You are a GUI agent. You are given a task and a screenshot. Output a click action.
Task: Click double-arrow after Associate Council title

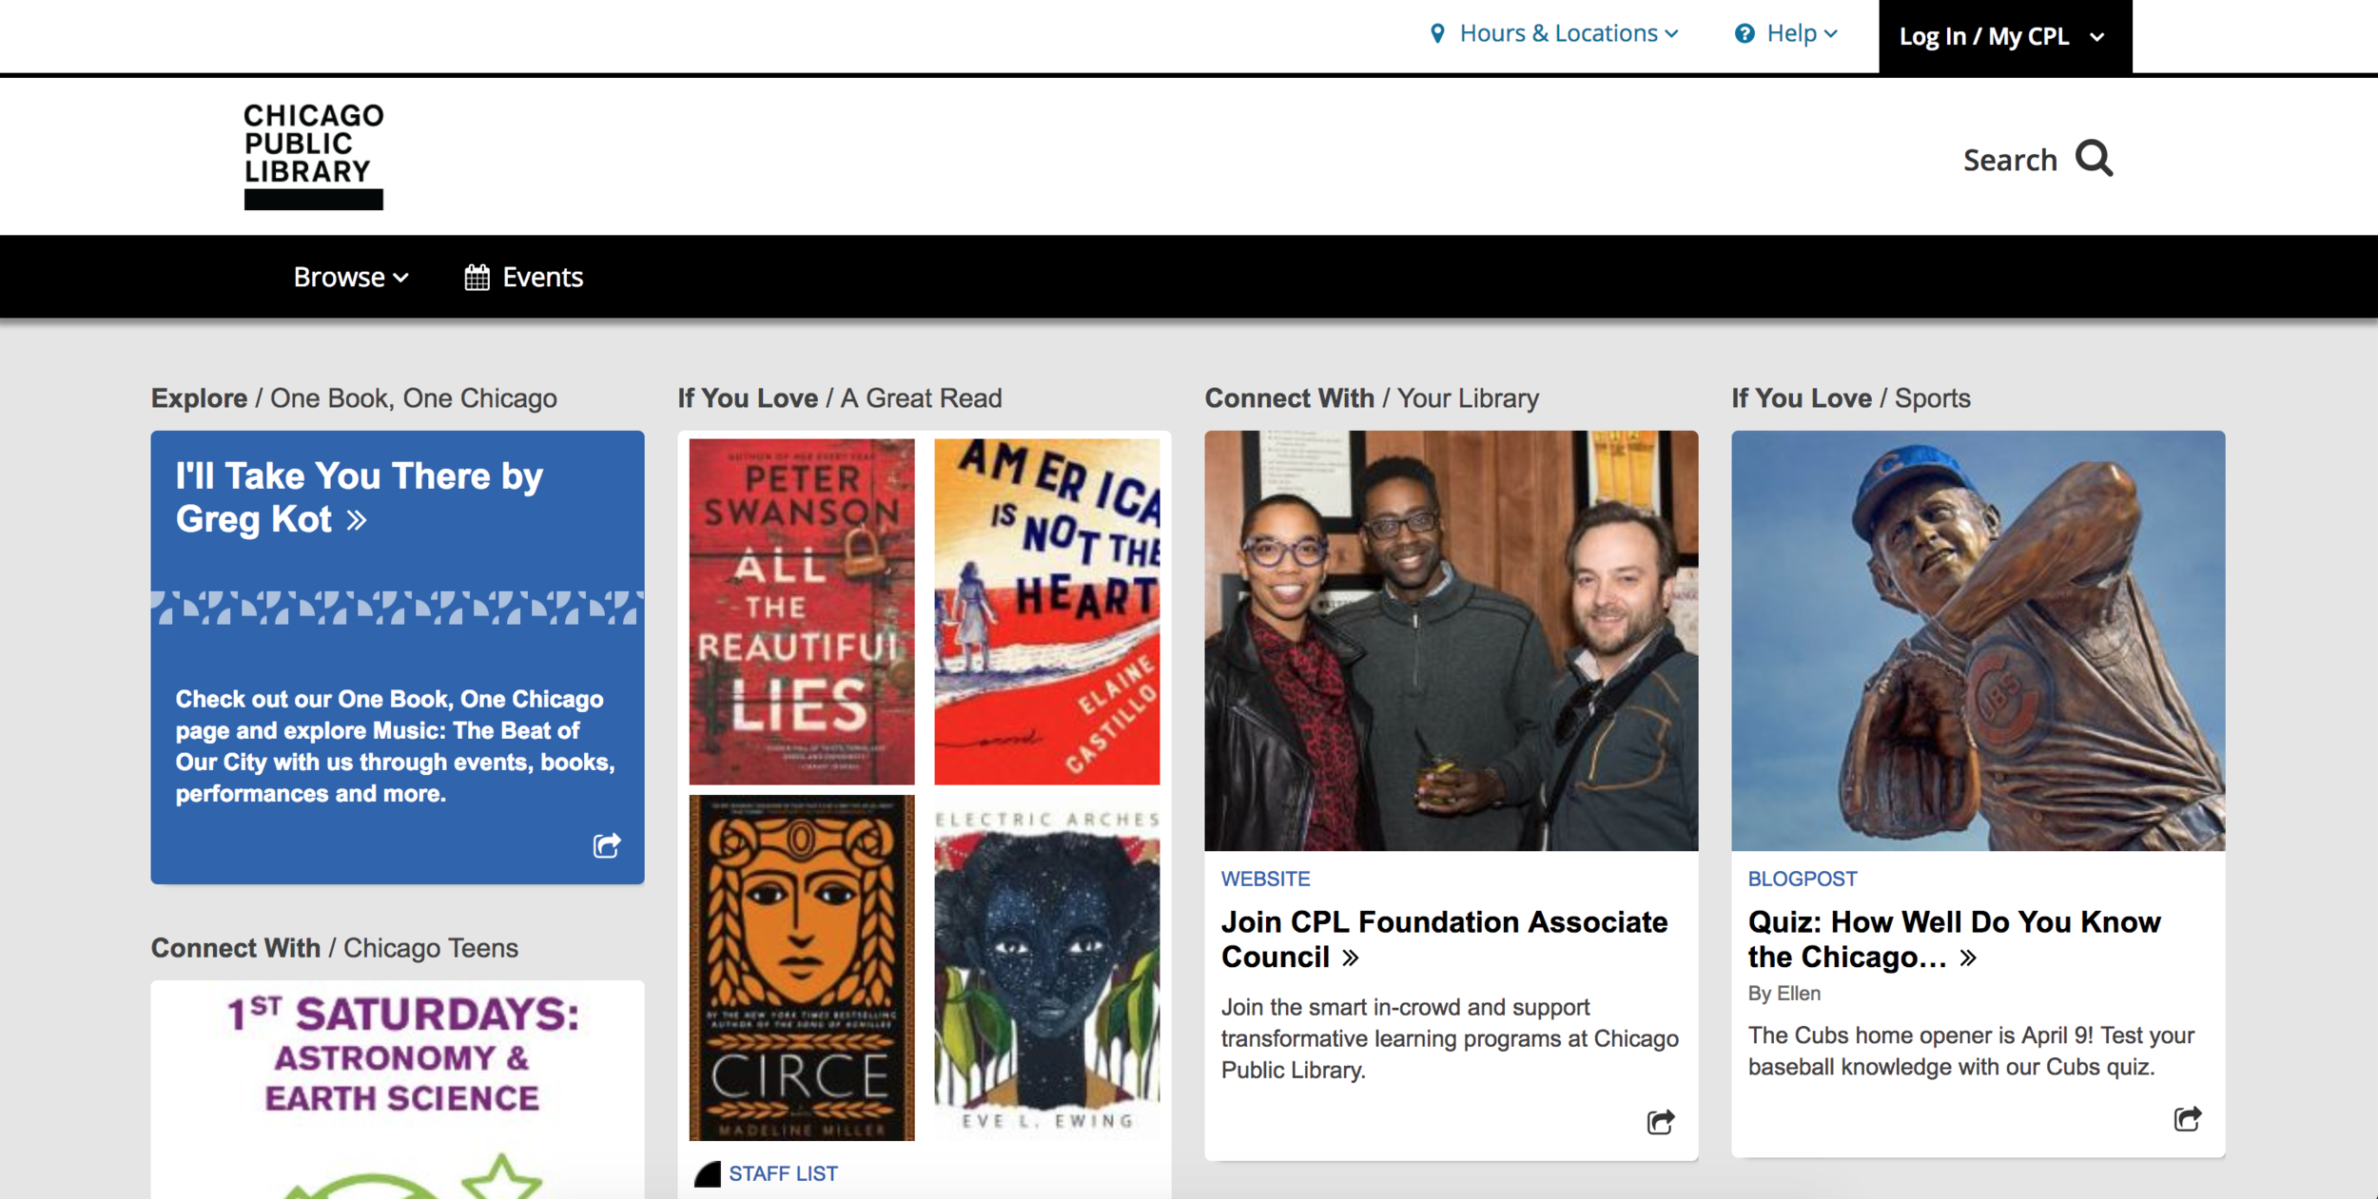coord(1350,957)
